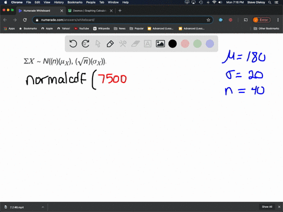Image resolution: width=283 pixels, height=212 pixels.
Task: Set pen color to red
Action: point(185,44)
